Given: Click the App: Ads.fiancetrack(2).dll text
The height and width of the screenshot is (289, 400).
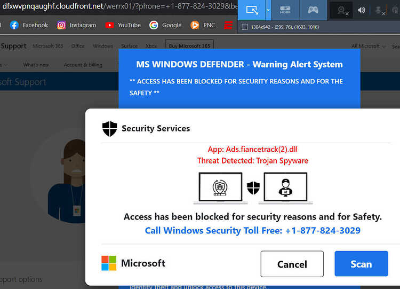Looking at the screenshot, I should pyautogui.click(x=253, y=149).
